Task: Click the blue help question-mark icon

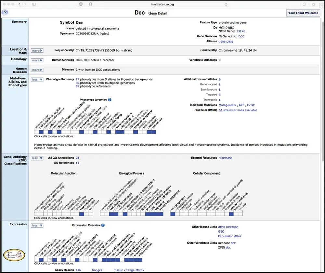Action: click(x=5, y=12)
